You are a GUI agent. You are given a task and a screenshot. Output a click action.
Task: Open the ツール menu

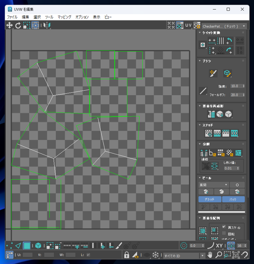49,17
